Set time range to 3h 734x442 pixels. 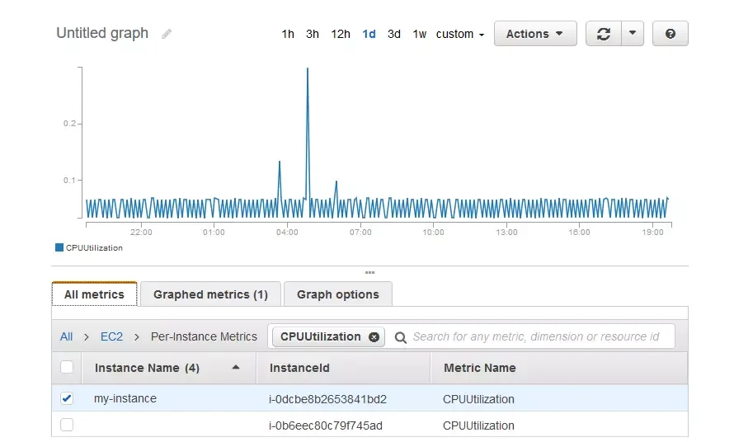coord(313,34)
